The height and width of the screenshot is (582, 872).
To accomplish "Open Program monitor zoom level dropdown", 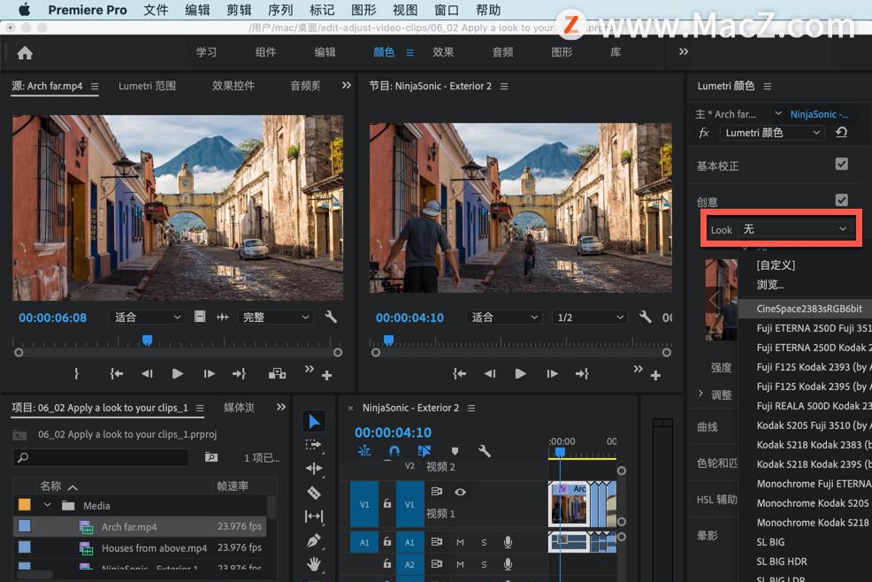I will [x=504, y=318].
